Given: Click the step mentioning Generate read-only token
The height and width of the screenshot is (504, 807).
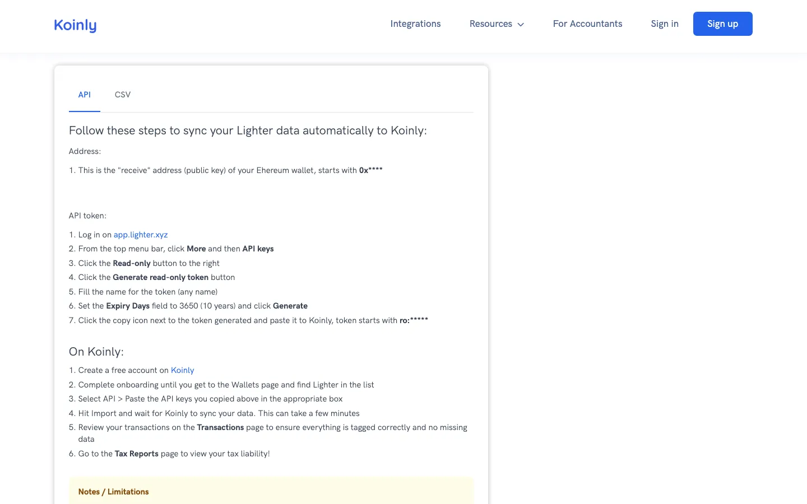Looking at the screenshot, I should [156, 277].
